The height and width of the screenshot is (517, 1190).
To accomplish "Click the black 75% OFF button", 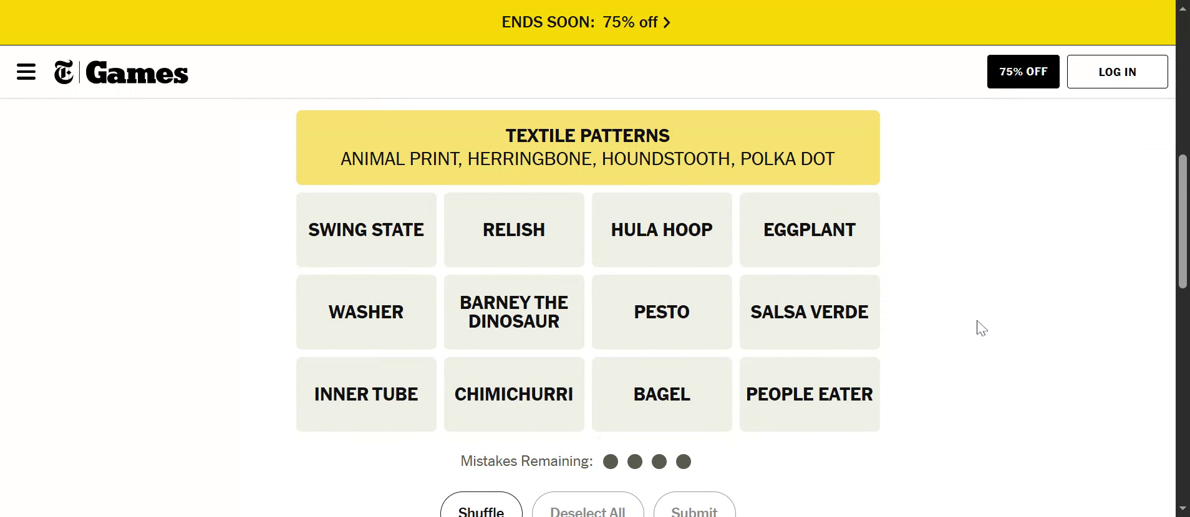I will pyautogui.click(x=1023, y=72).
